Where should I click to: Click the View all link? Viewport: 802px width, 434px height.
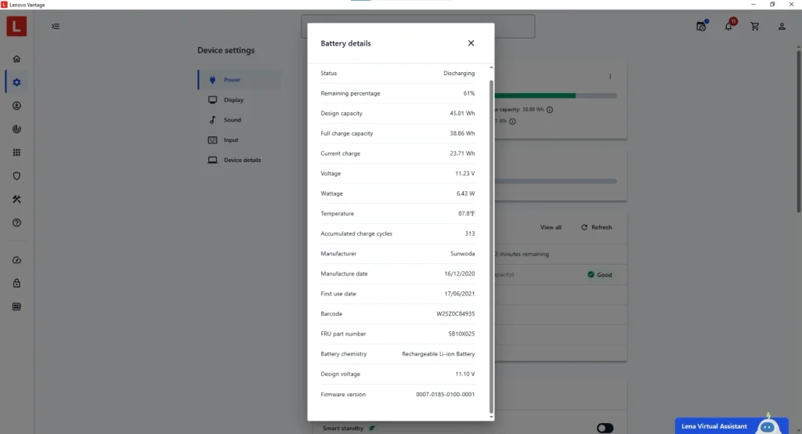tap(551, 227)
